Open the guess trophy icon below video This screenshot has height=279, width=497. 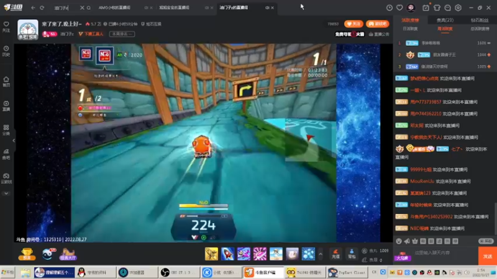[x=27, y=254]
